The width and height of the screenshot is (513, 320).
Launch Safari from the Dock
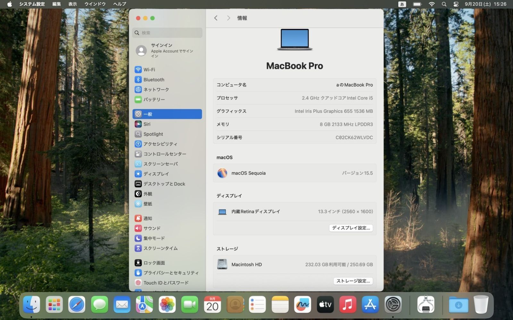[76, 304]
